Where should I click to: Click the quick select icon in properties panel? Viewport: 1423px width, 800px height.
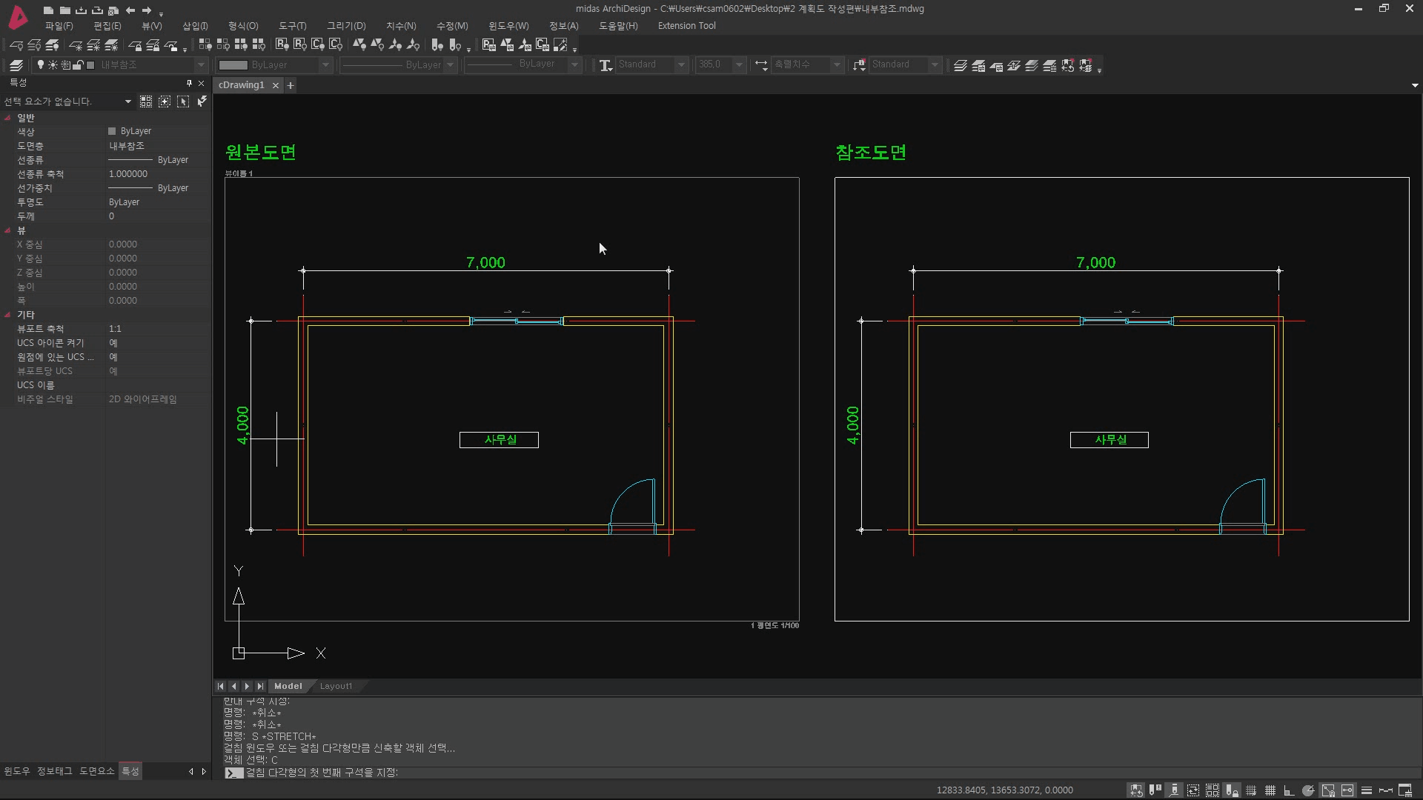(146, 101)
